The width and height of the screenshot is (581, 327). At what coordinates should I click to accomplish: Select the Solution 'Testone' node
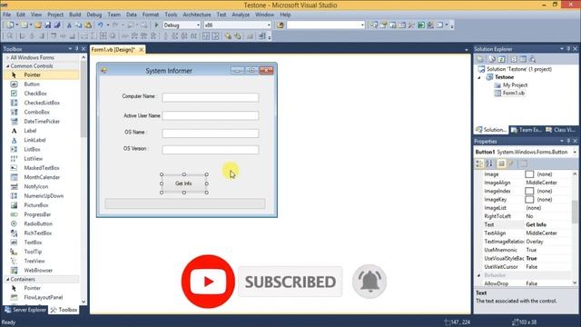(x=518, y=69)
